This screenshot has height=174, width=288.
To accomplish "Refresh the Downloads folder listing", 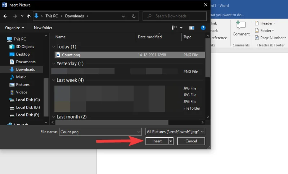I will point(134,16).
